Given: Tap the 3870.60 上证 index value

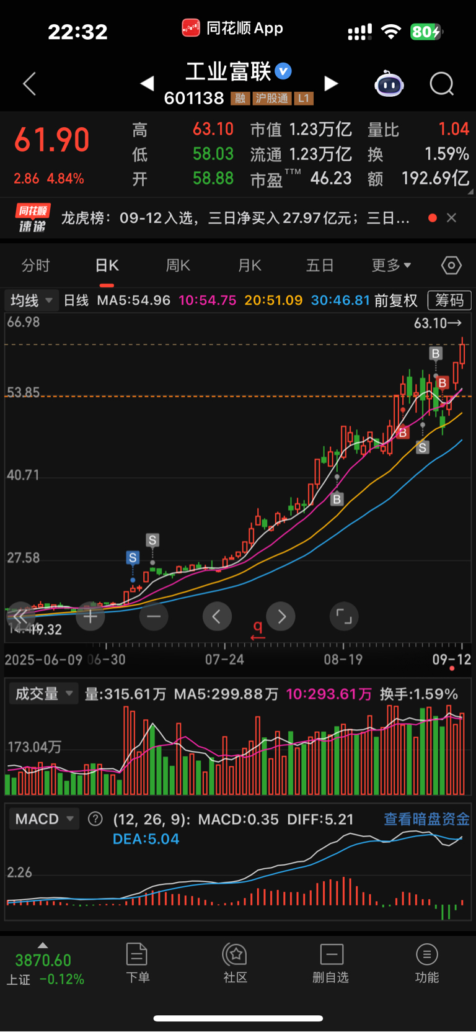Looking at the screenshot, I should pos(43,961).
